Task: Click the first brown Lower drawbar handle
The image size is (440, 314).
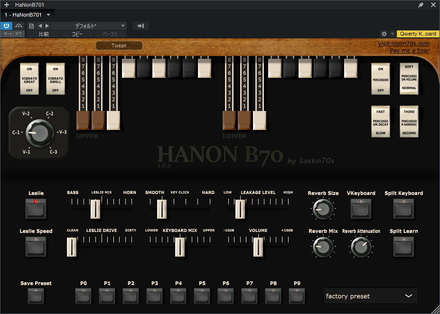Action: 229,120
